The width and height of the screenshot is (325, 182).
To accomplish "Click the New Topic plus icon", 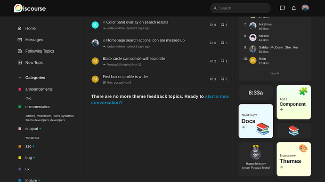I will pos(20,63).
